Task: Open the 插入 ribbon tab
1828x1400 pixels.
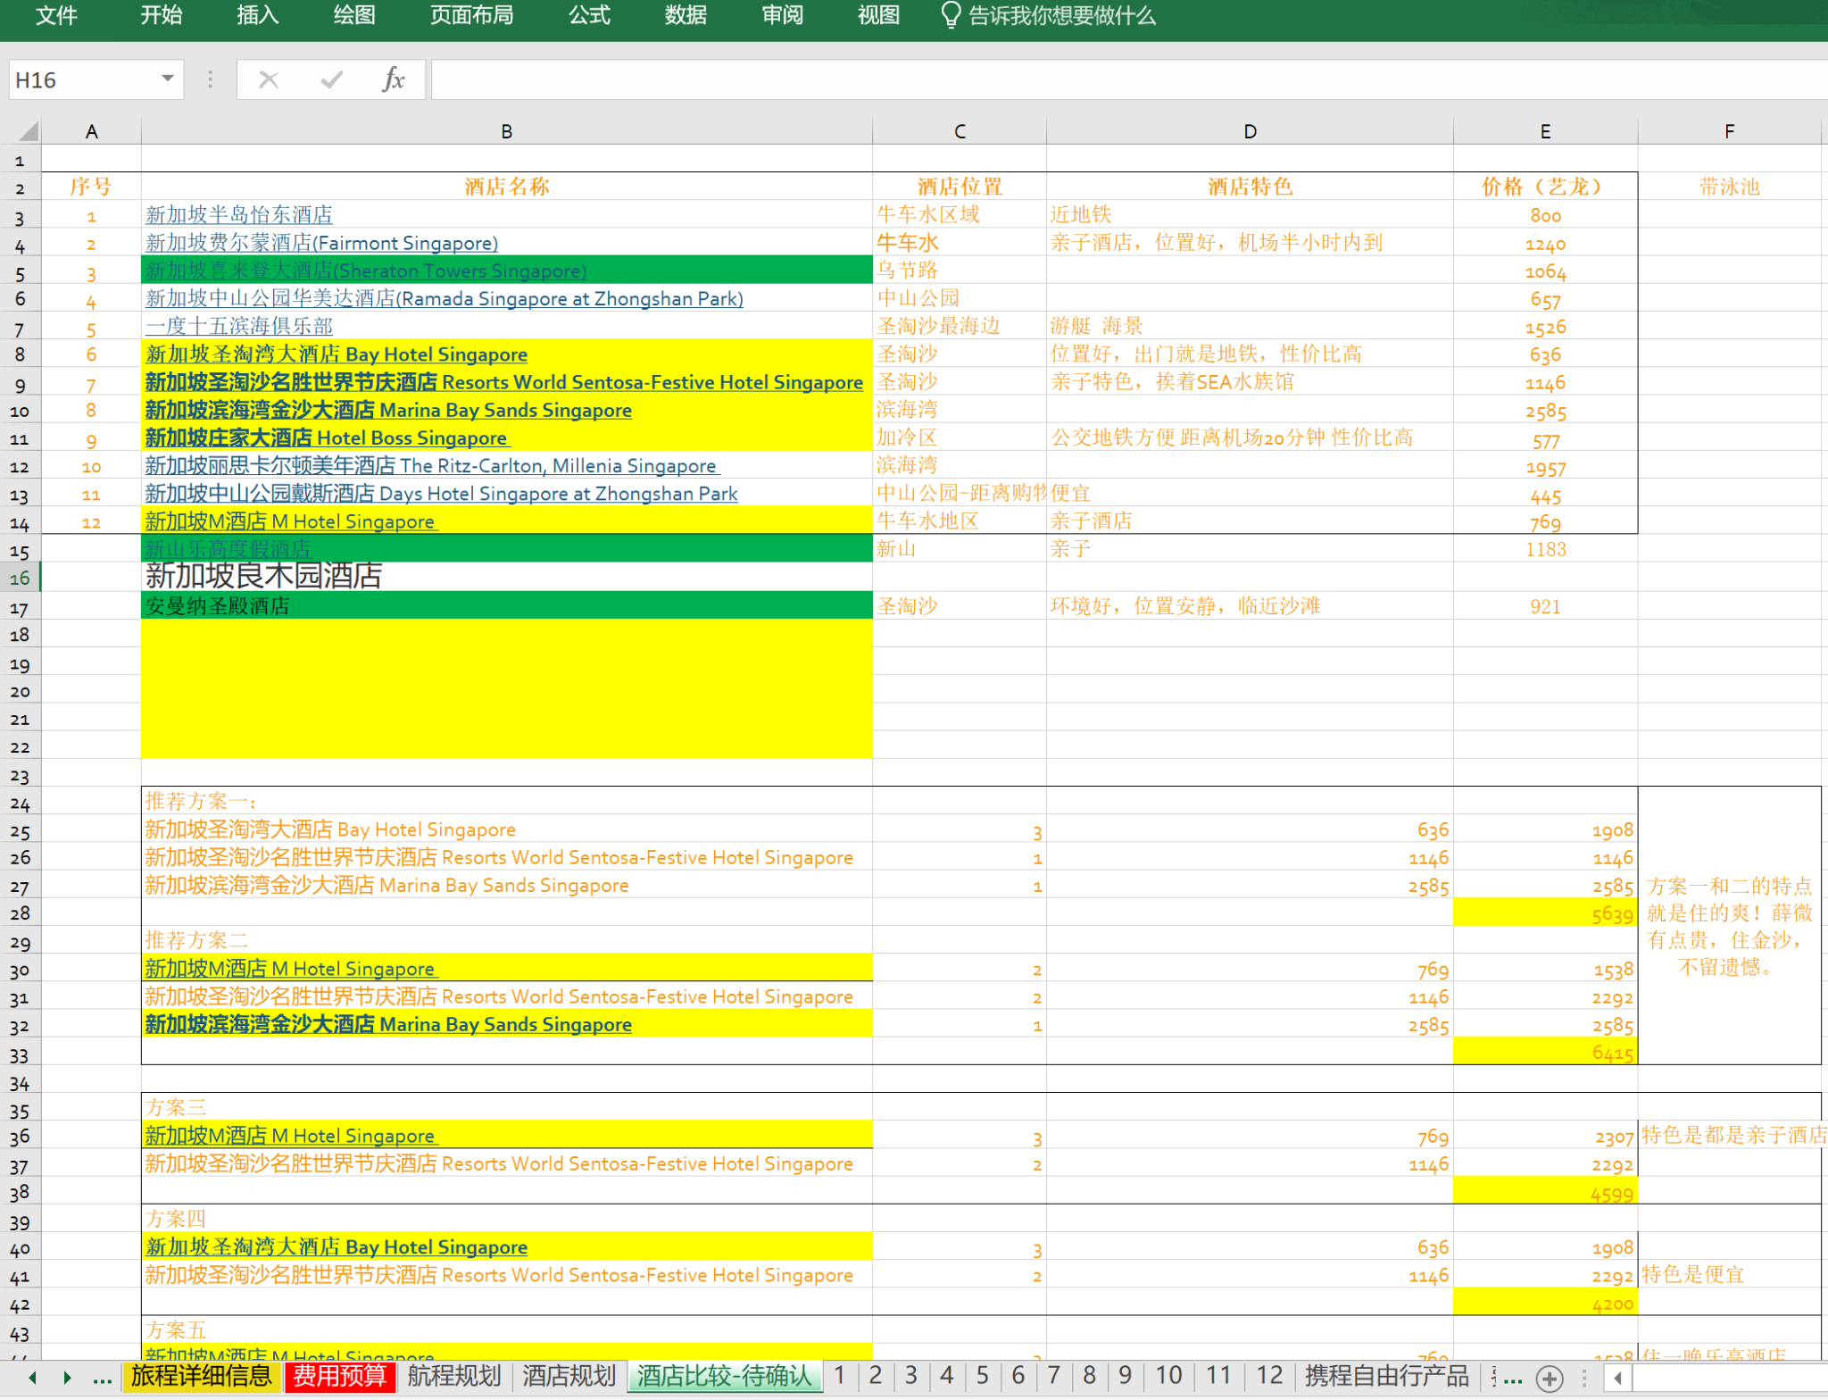Action: [257, 15]
